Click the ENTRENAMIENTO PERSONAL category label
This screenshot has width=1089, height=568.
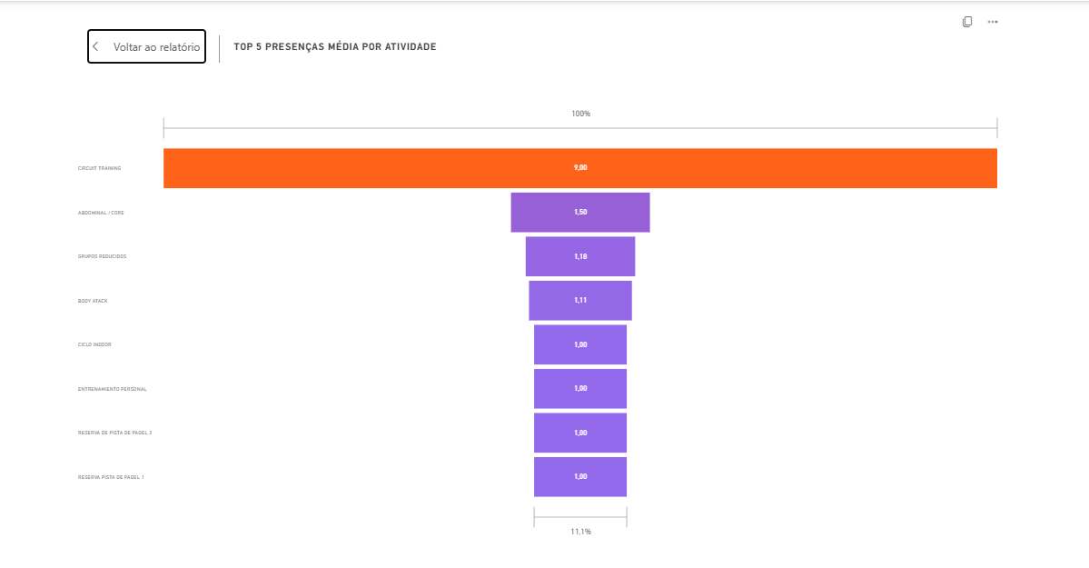(112, 389)
